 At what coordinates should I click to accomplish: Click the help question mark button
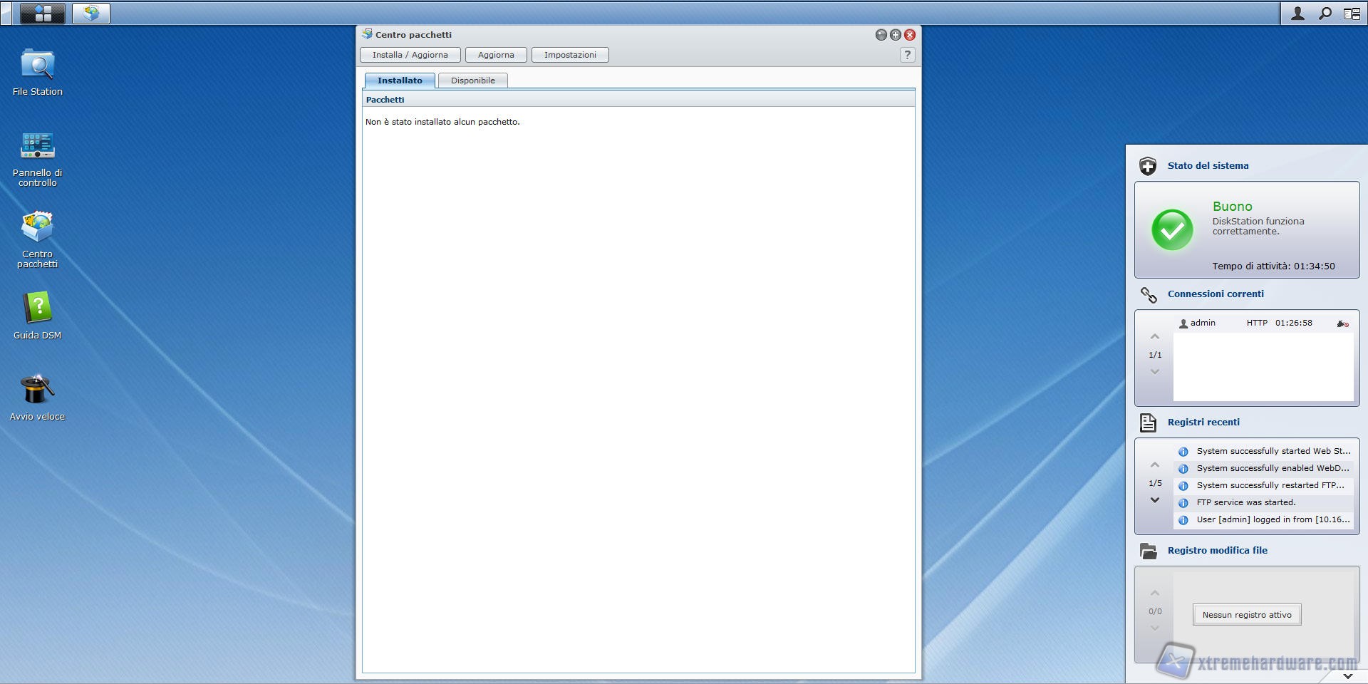[x=907, y=55]
